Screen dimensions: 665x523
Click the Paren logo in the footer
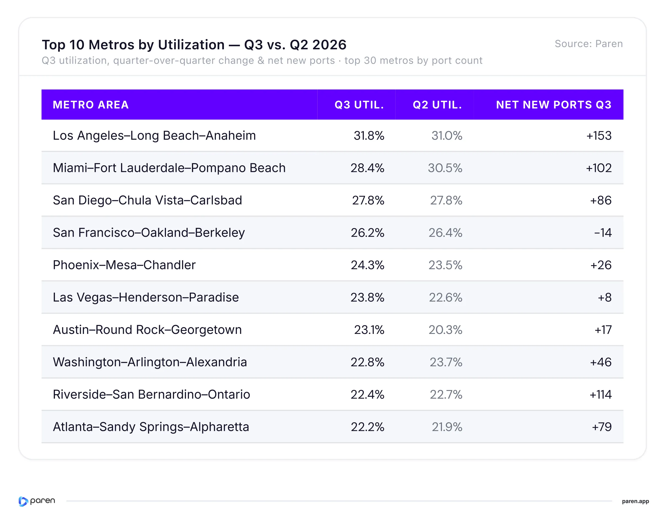(37, 501)
